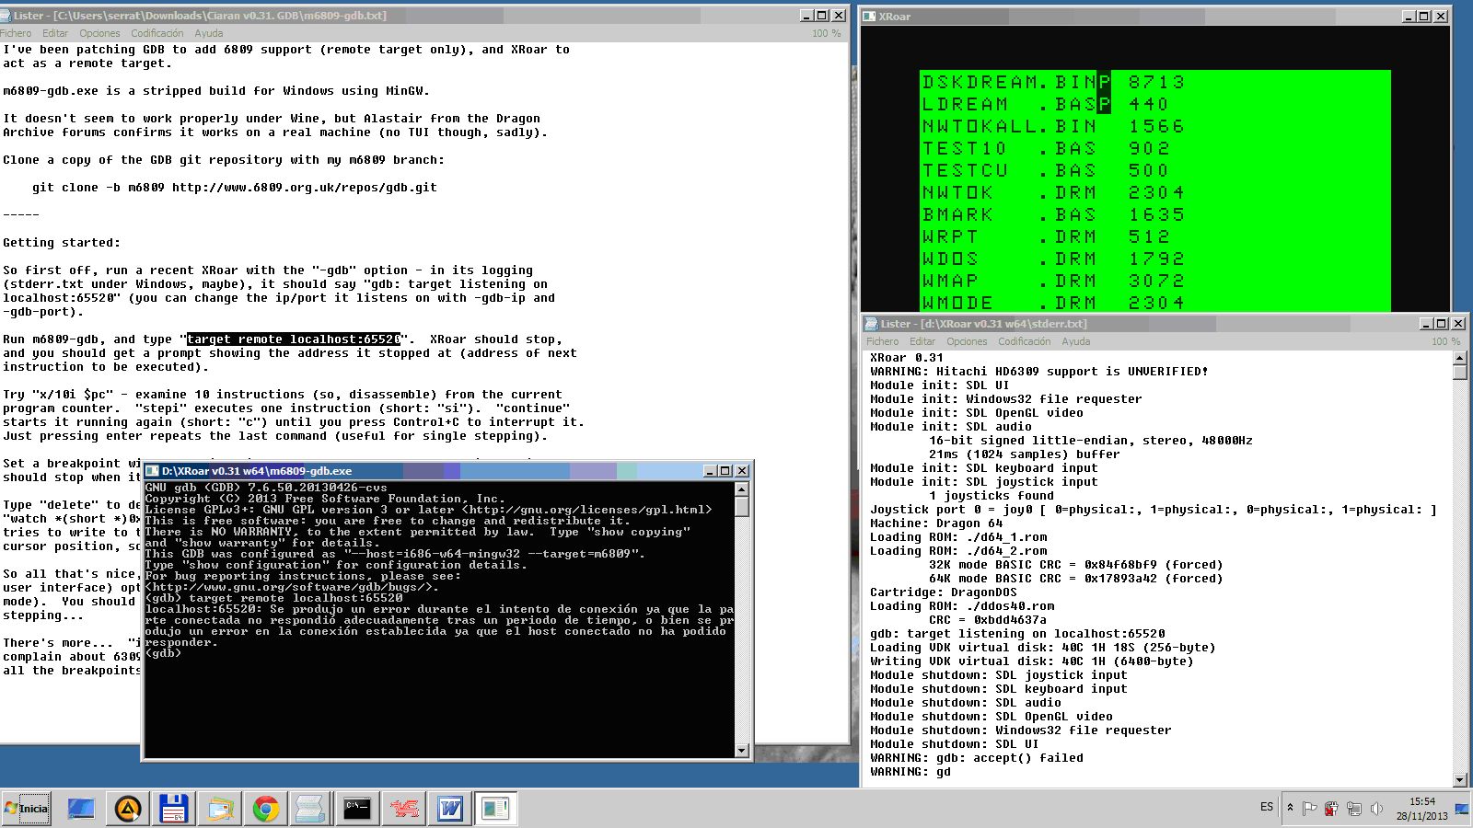Open the Fichero menu in the stderr Lister window
This screenshot has width=1473, height=828.
882,341
